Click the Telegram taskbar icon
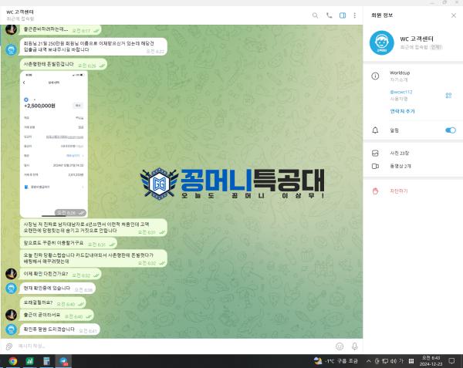Screen dimensions: 463x368 point(63,361)
